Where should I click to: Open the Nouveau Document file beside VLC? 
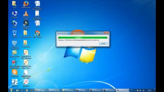37,15
